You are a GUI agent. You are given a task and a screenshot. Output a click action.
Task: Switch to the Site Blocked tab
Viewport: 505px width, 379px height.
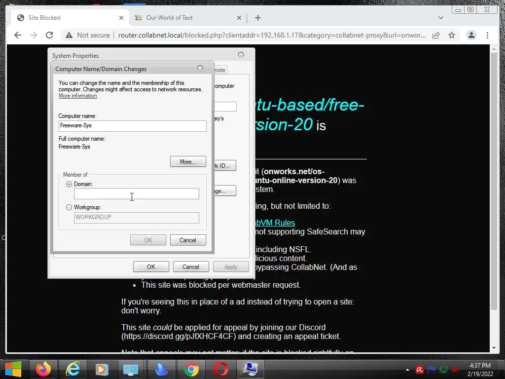[69, 18]
